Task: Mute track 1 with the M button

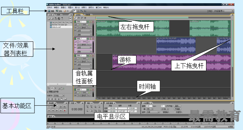Action: click(88, 22)
